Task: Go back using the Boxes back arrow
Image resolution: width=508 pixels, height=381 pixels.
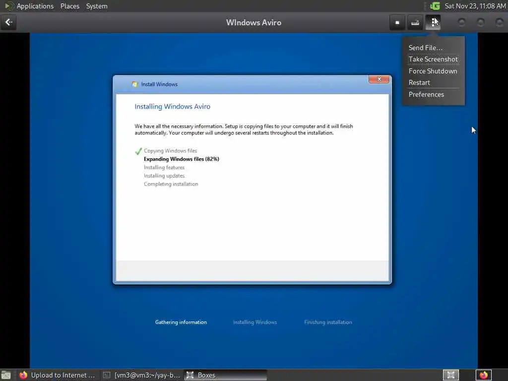Action: point(8,22)
